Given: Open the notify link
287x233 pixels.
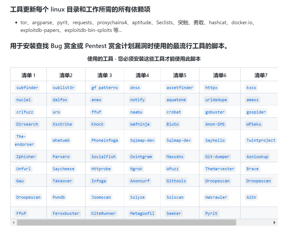Looking at the screenshot, I should pos(137,100).
